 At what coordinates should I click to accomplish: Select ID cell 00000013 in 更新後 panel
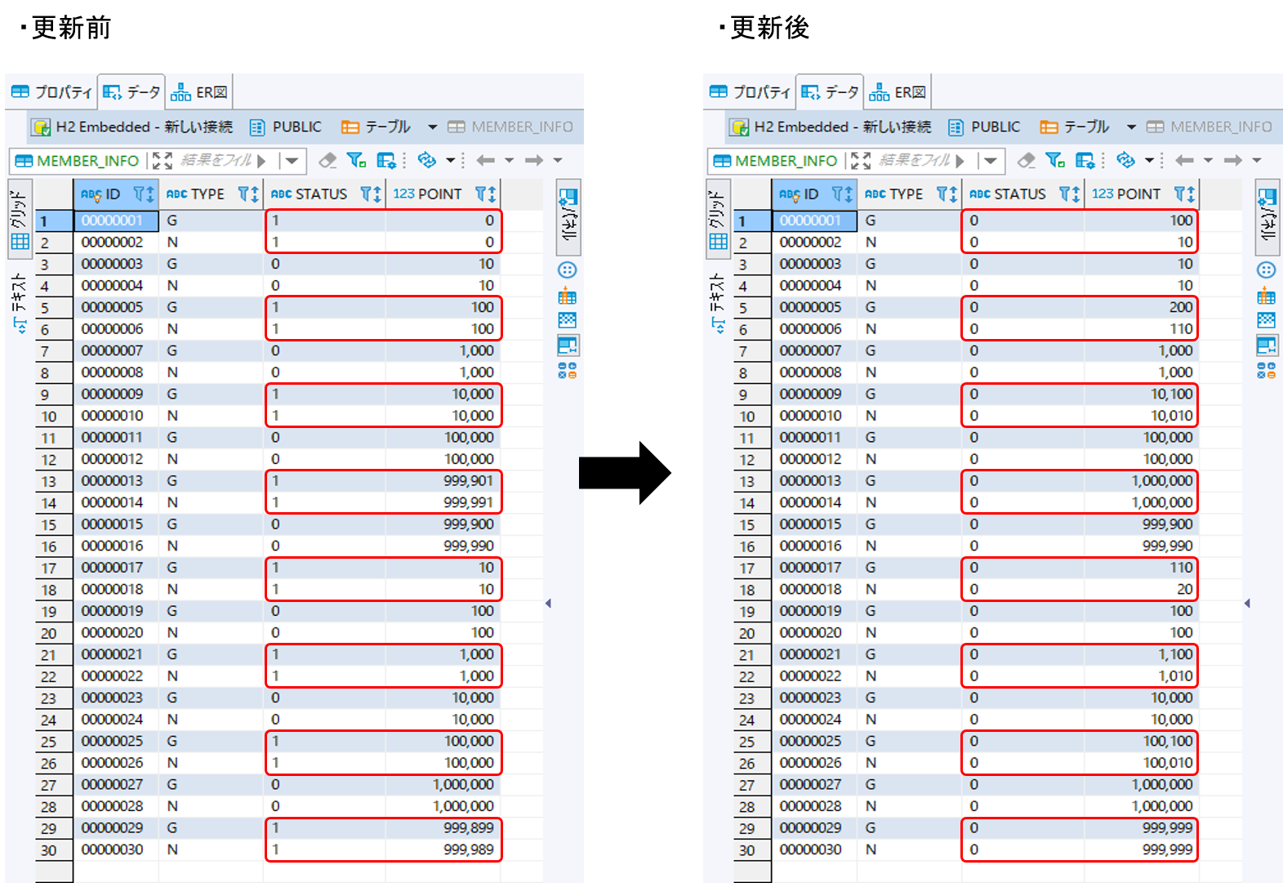(814, 481)
